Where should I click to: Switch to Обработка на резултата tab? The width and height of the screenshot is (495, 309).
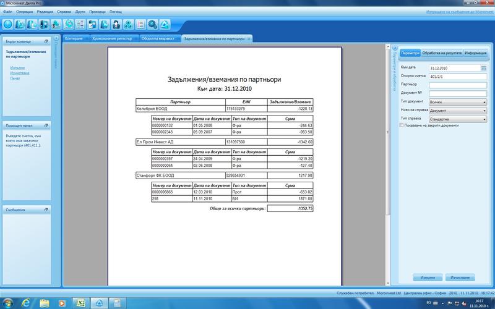click(x=442, y=53)
